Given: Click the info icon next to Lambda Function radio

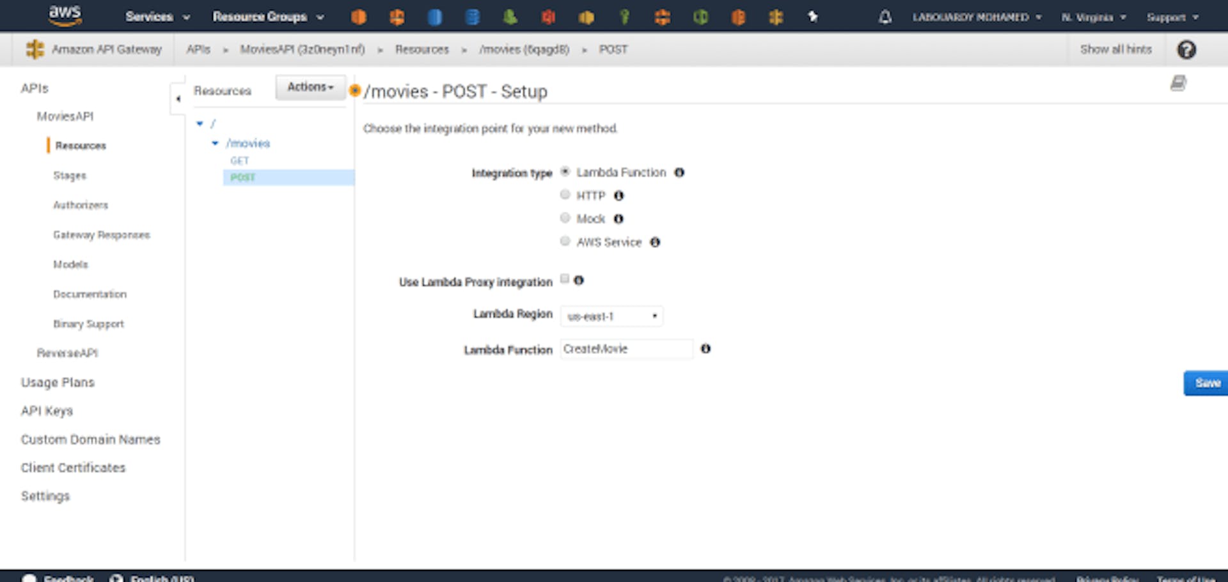Looking at the screenshot, I should [679, 172].
